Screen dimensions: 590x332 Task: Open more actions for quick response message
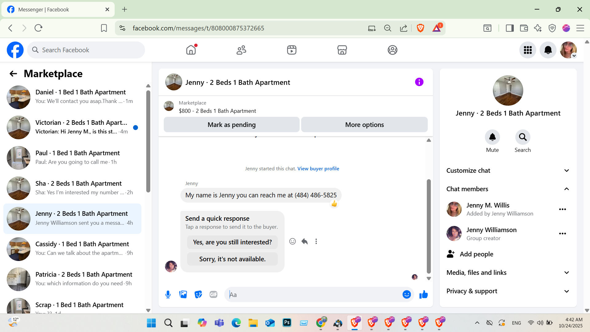pyautogui.click(x=316, y=241)
